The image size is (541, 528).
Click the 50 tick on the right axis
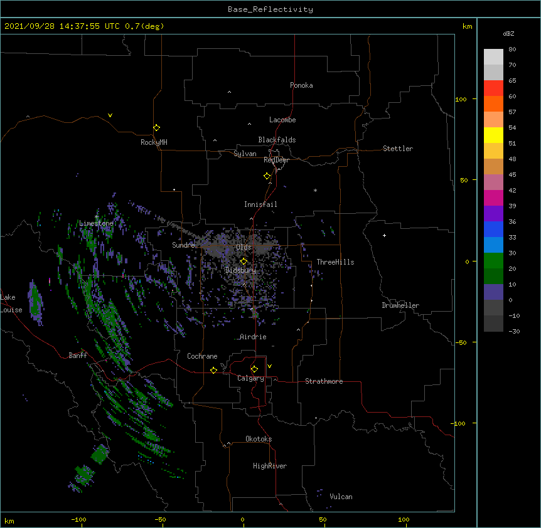coord(464,180)
